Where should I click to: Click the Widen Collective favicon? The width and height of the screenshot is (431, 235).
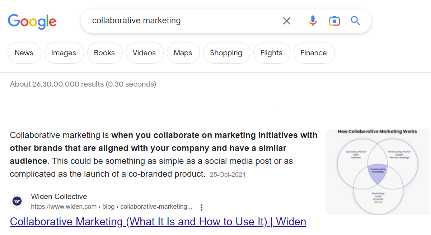coord(17,201)
